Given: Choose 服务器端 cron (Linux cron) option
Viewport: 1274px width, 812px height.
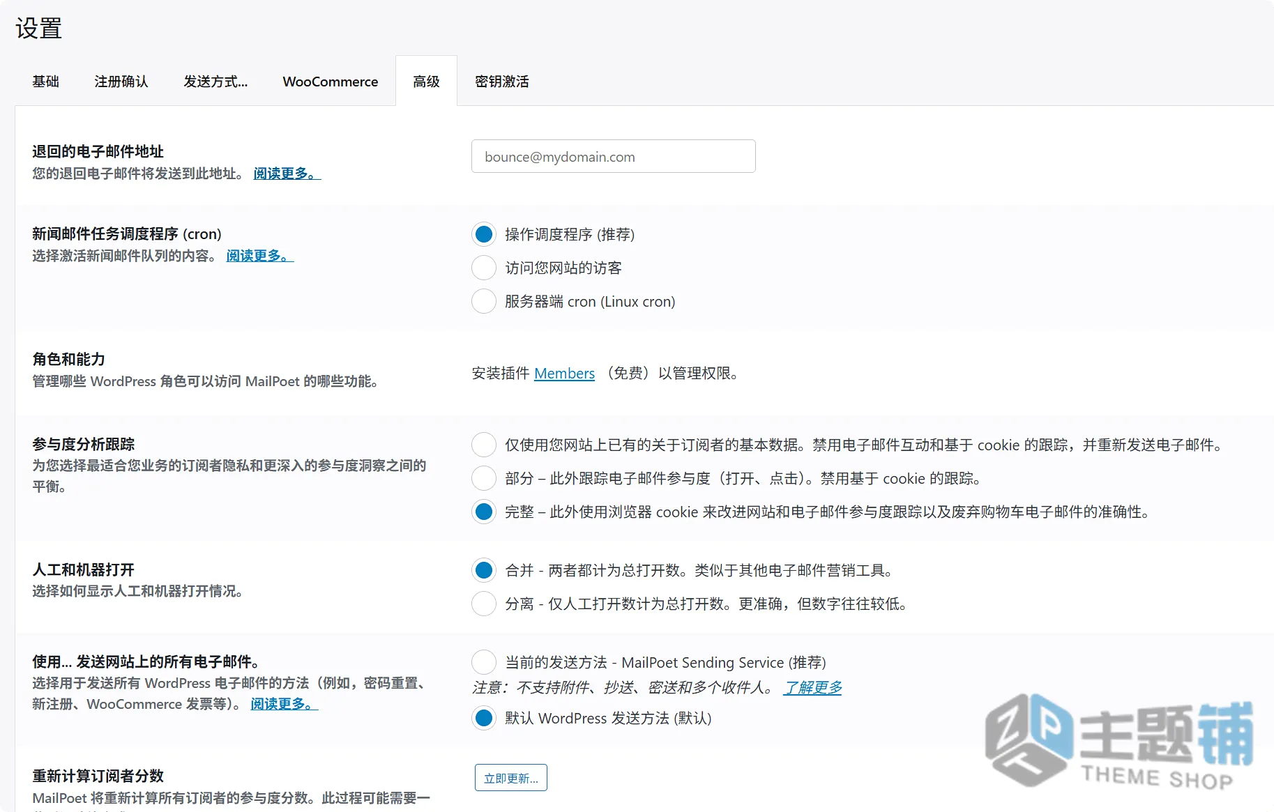Looking at the screenshot, I should tap(484, 301).
